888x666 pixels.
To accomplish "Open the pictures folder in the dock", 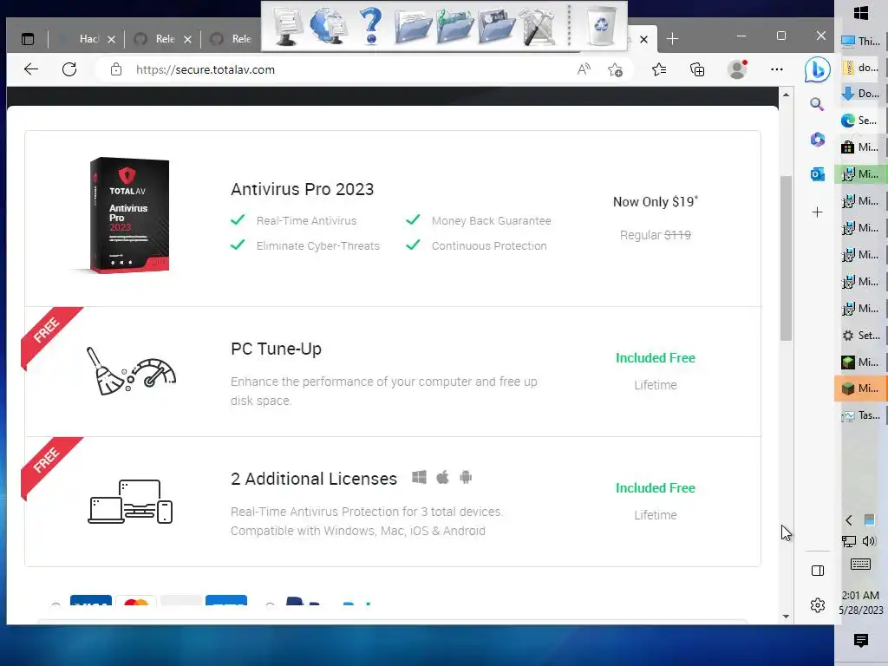I will click(x=497, y=26).
